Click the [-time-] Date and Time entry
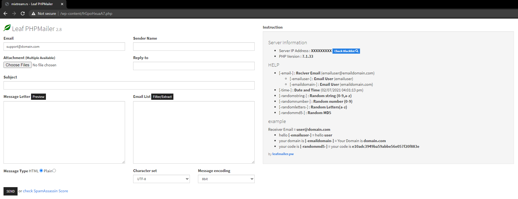Viewport: 518px width, 199px height. [x=321, y=90]
